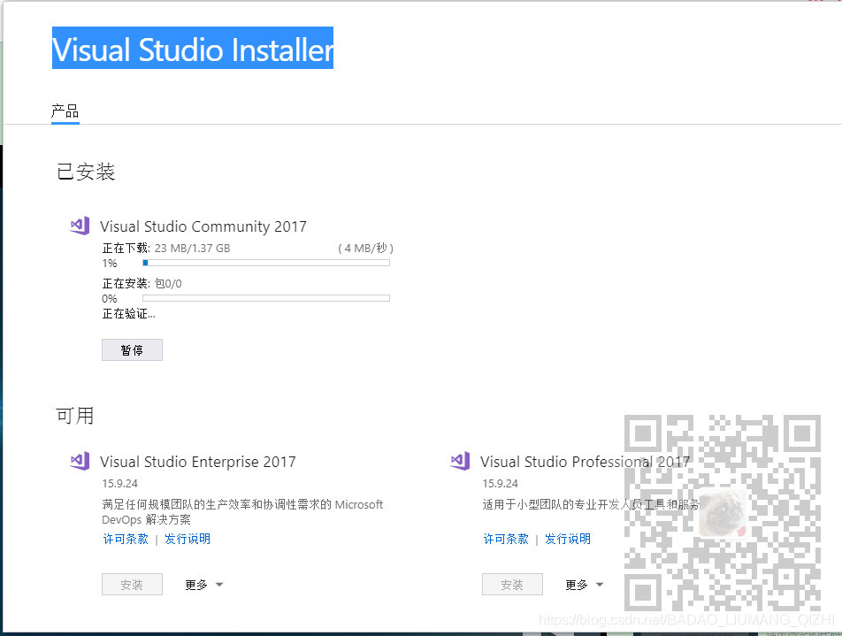Click the 已安装 section heading

coord(84,172)
